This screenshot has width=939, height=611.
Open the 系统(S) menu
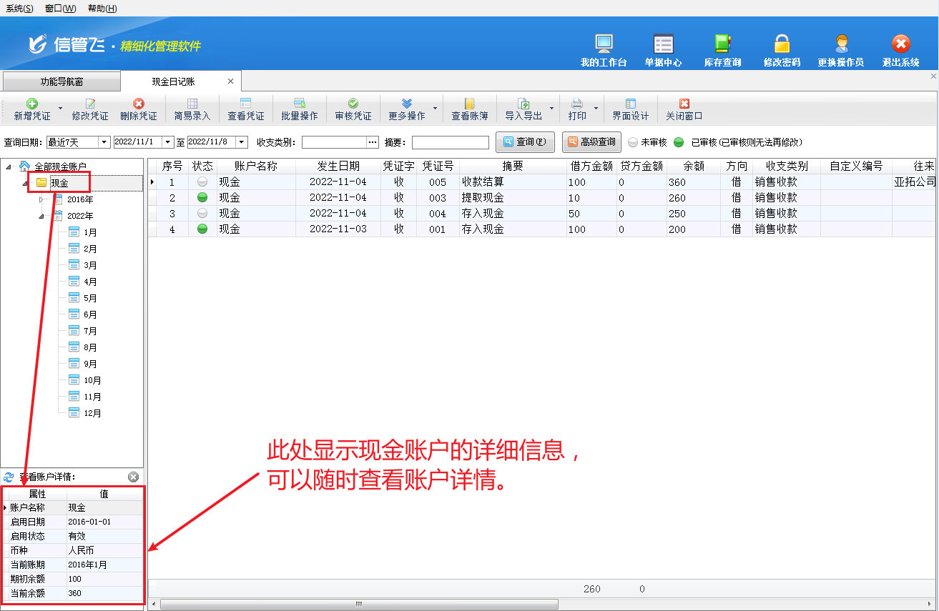pos(19,9)
